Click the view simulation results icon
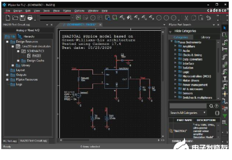232x160 pixels. pos(100,17)
